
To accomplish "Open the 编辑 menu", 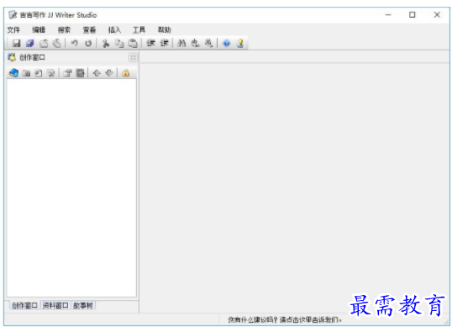I will (39, 29).
